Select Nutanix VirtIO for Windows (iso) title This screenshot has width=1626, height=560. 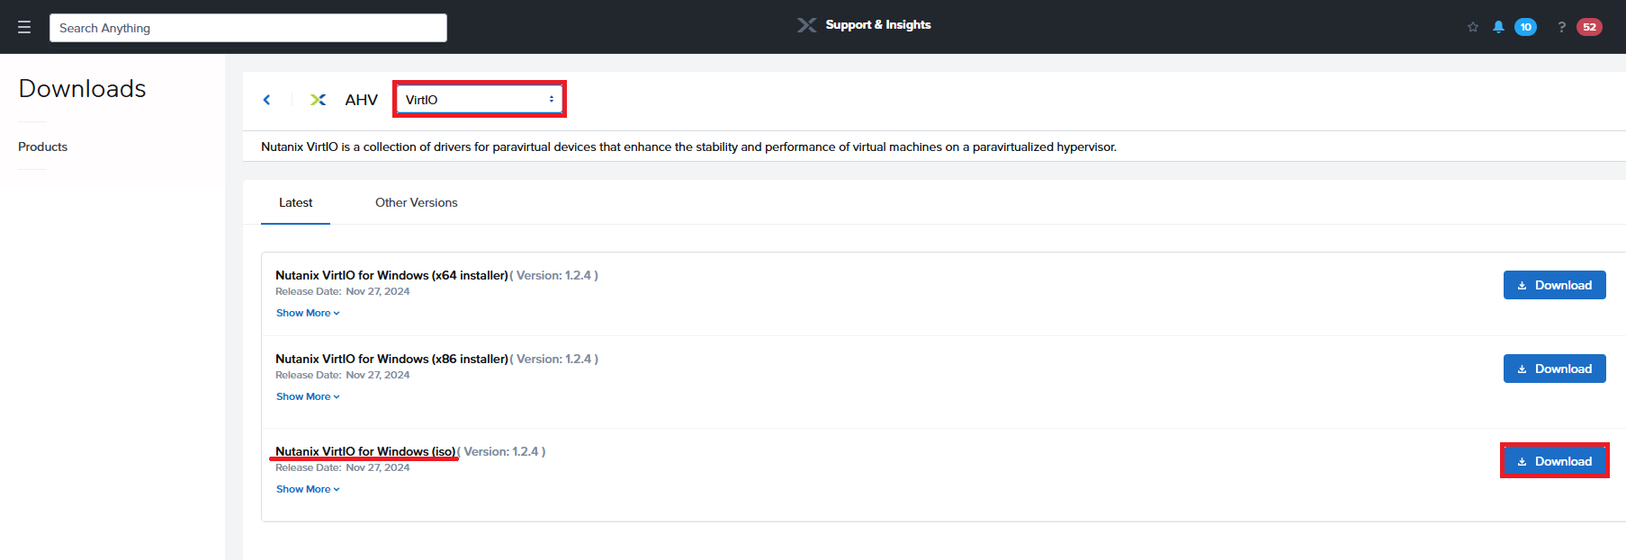(x=365, y=451)
